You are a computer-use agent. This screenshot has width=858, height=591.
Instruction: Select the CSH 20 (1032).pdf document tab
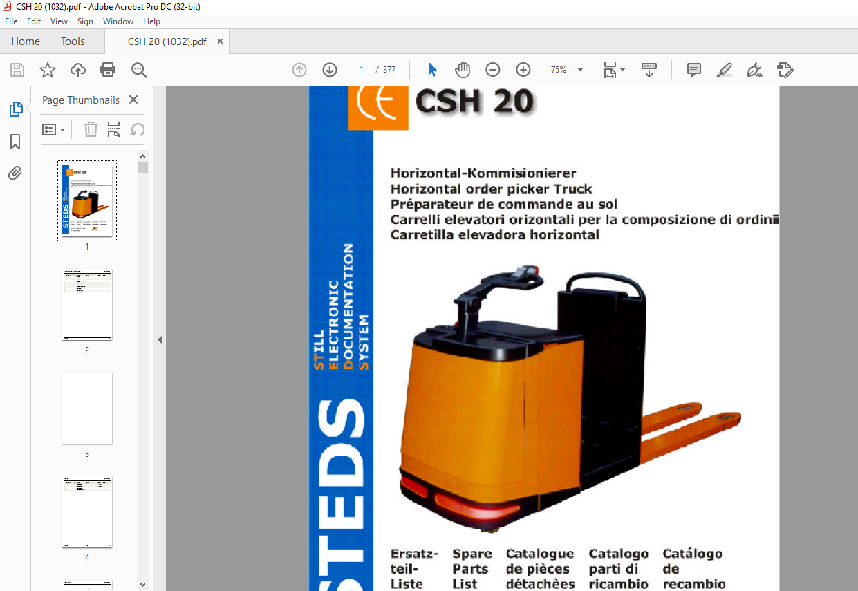click(167, 41)
